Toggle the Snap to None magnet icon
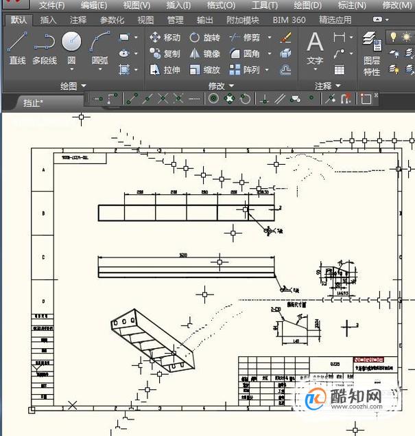Viewport: 415px width, 436px height. [346, 99]
